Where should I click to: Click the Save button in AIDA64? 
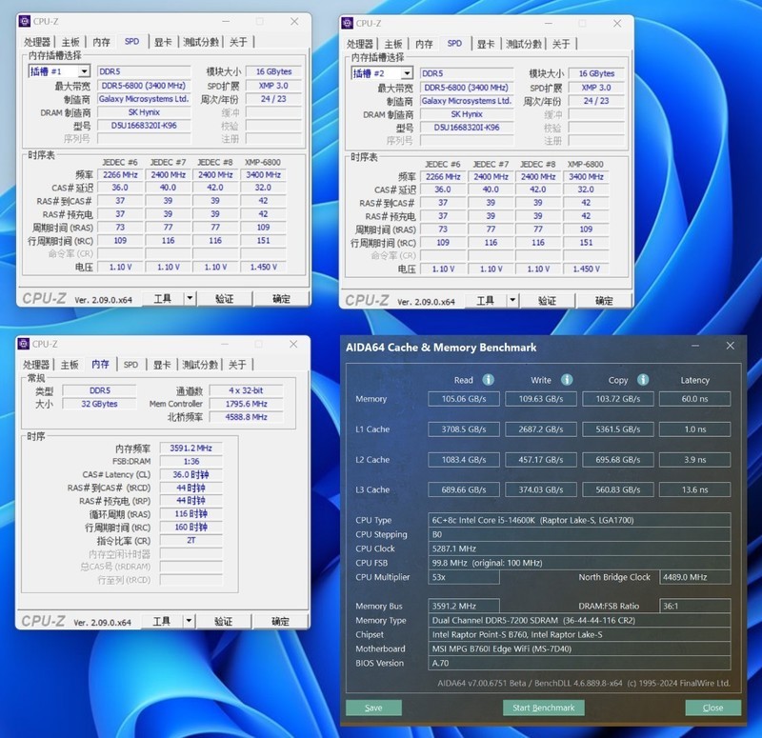click(374, 708)
